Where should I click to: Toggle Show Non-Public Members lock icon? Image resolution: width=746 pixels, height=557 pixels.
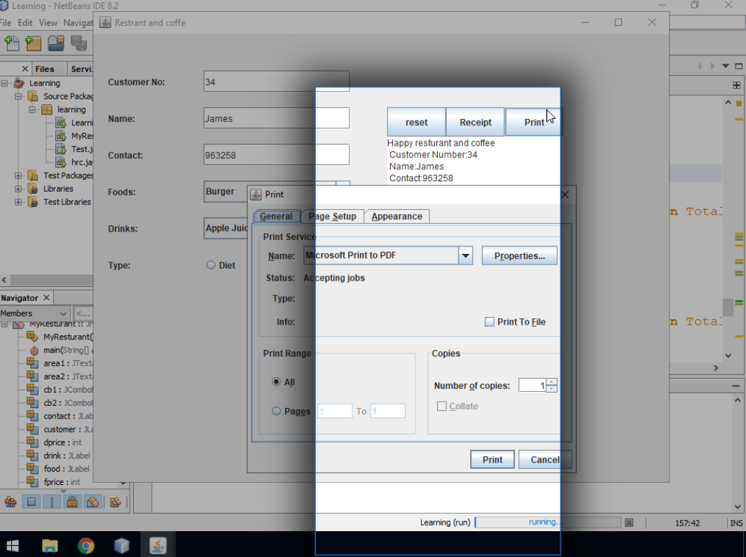[72, 502]
